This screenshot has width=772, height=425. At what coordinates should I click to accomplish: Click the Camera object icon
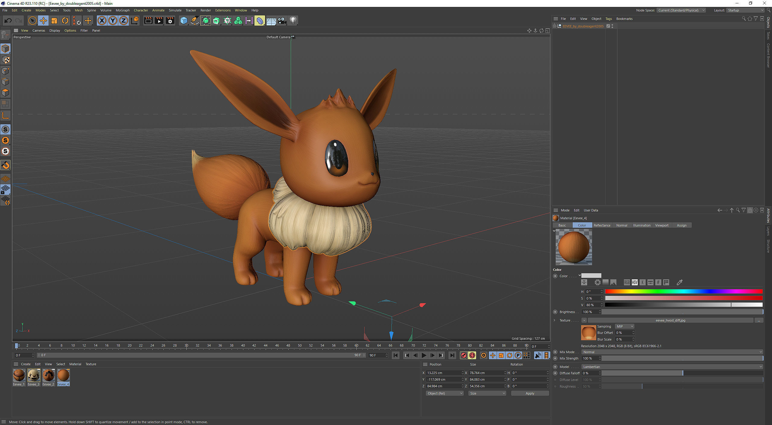click(282, 21)
